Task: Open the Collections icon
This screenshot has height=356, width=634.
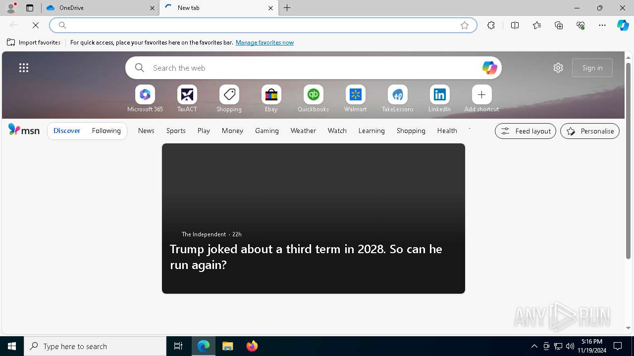Action: [559, 25]
